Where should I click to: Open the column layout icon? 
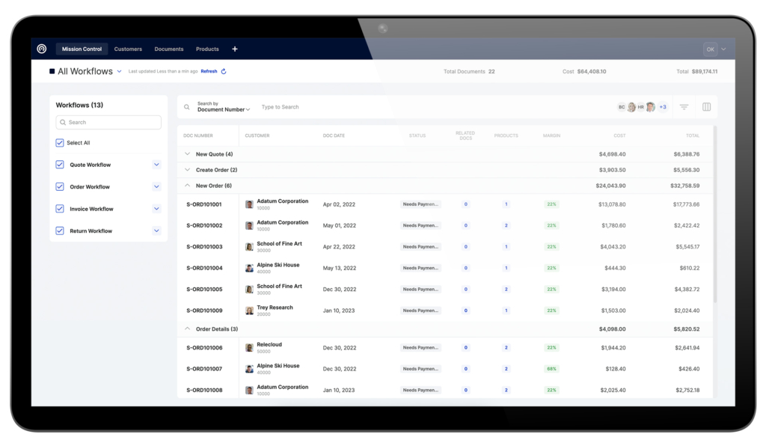[706, 107]
